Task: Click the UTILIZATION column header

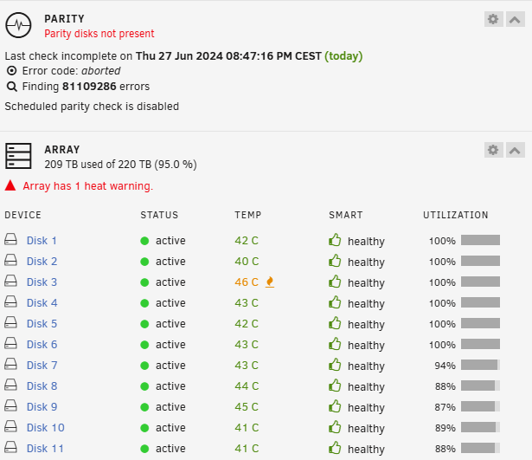Action: [x=456, y=215]
